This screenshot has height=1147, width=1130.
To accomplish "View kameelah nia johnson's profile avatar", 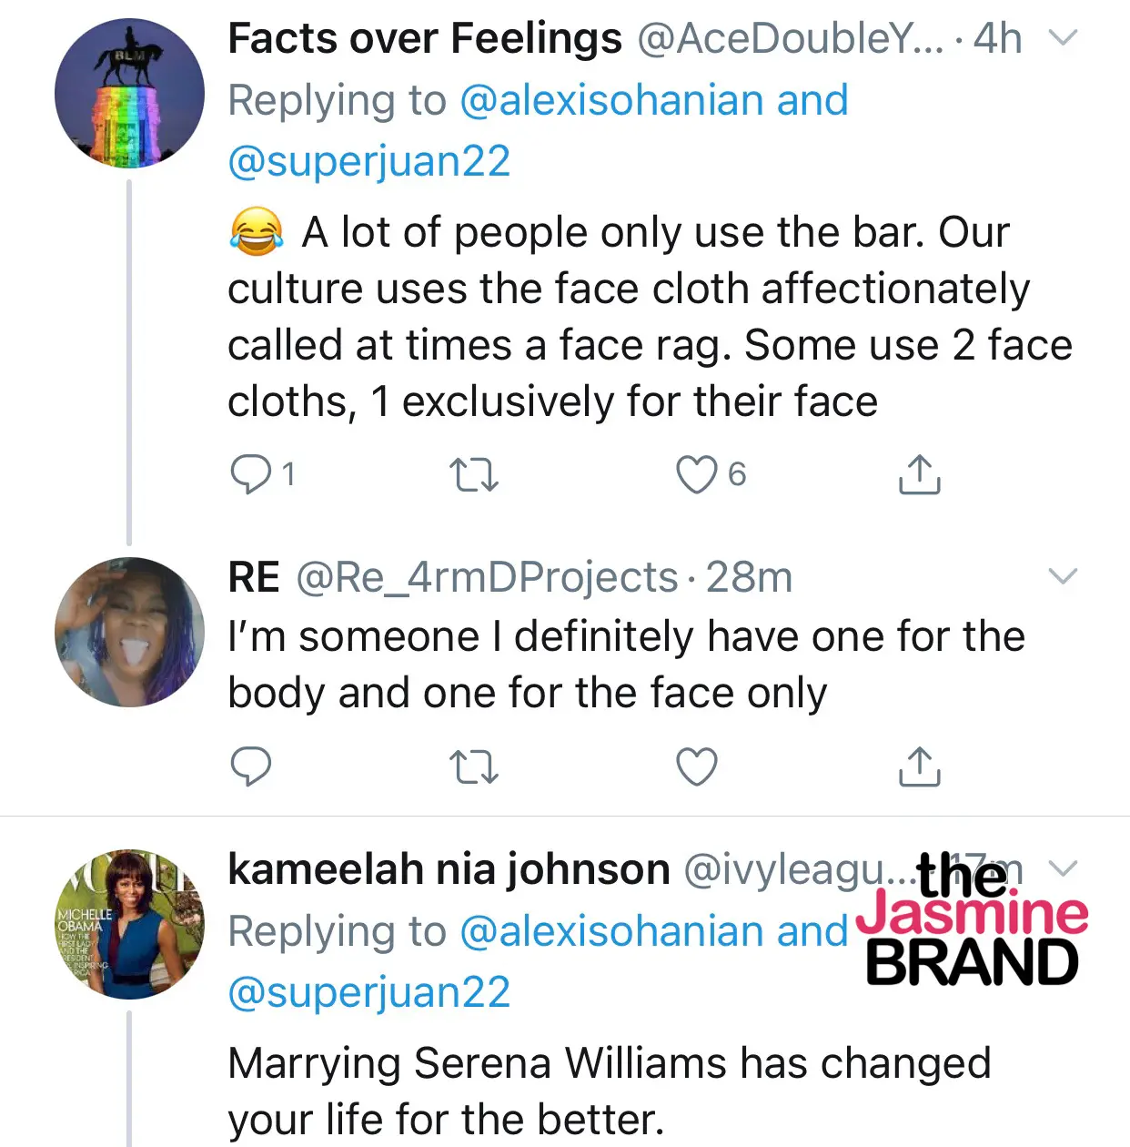I will click(129, 925).
